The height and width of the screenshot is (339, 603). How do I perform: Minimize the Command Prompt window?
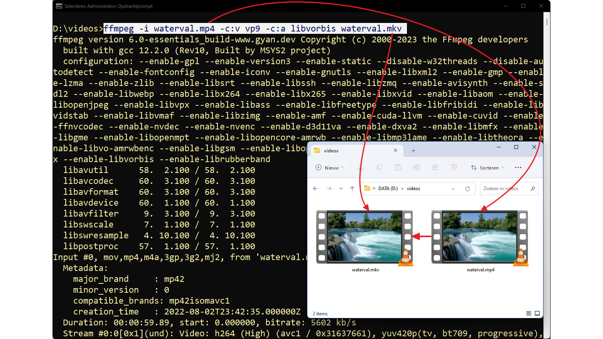[x=506, y=6]
